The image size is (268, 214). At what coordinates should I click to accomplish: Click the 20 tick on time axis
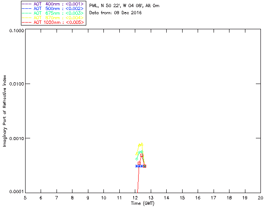260,197
